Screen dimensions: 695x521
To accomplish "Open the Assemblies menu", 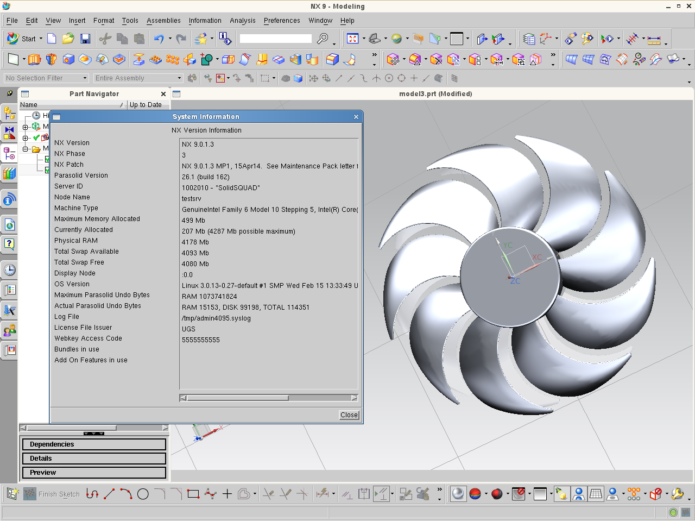I will coord(163,21).
